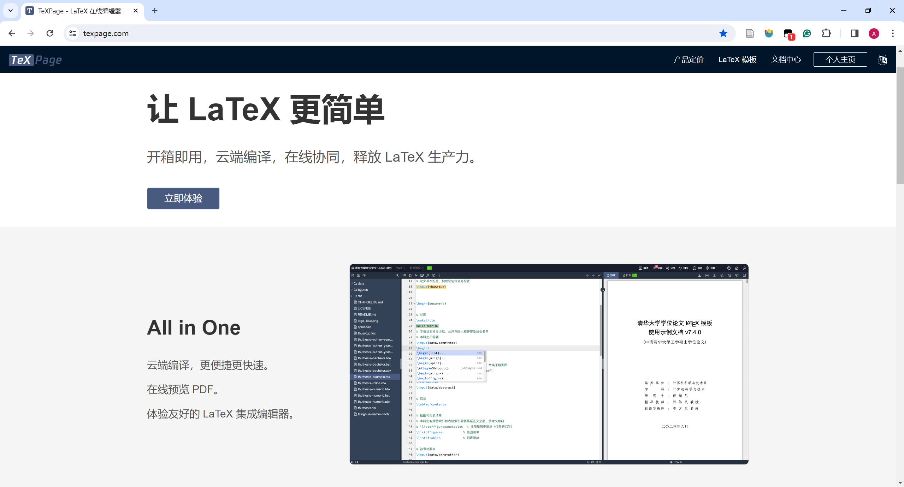Open the tab search dropdown

tap(11, 11)
